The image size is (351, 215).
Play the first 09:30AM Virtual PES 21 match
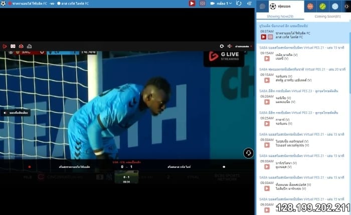coord(267,145)
